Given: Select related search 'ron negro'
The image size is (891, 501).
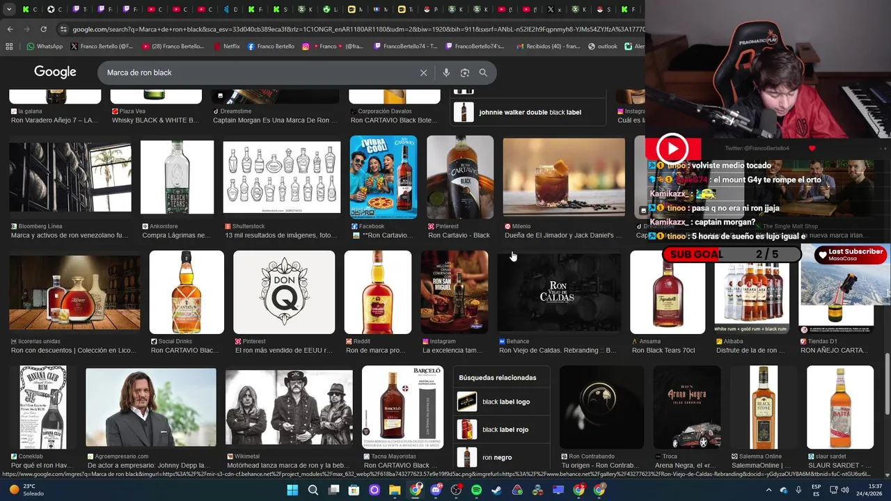Looking at the screenshot, I should coord(501,457).
